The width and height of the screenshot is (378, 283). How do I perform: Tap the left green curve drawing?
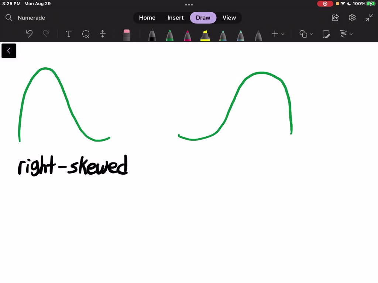pyautogui.click(x=64, y=105)
